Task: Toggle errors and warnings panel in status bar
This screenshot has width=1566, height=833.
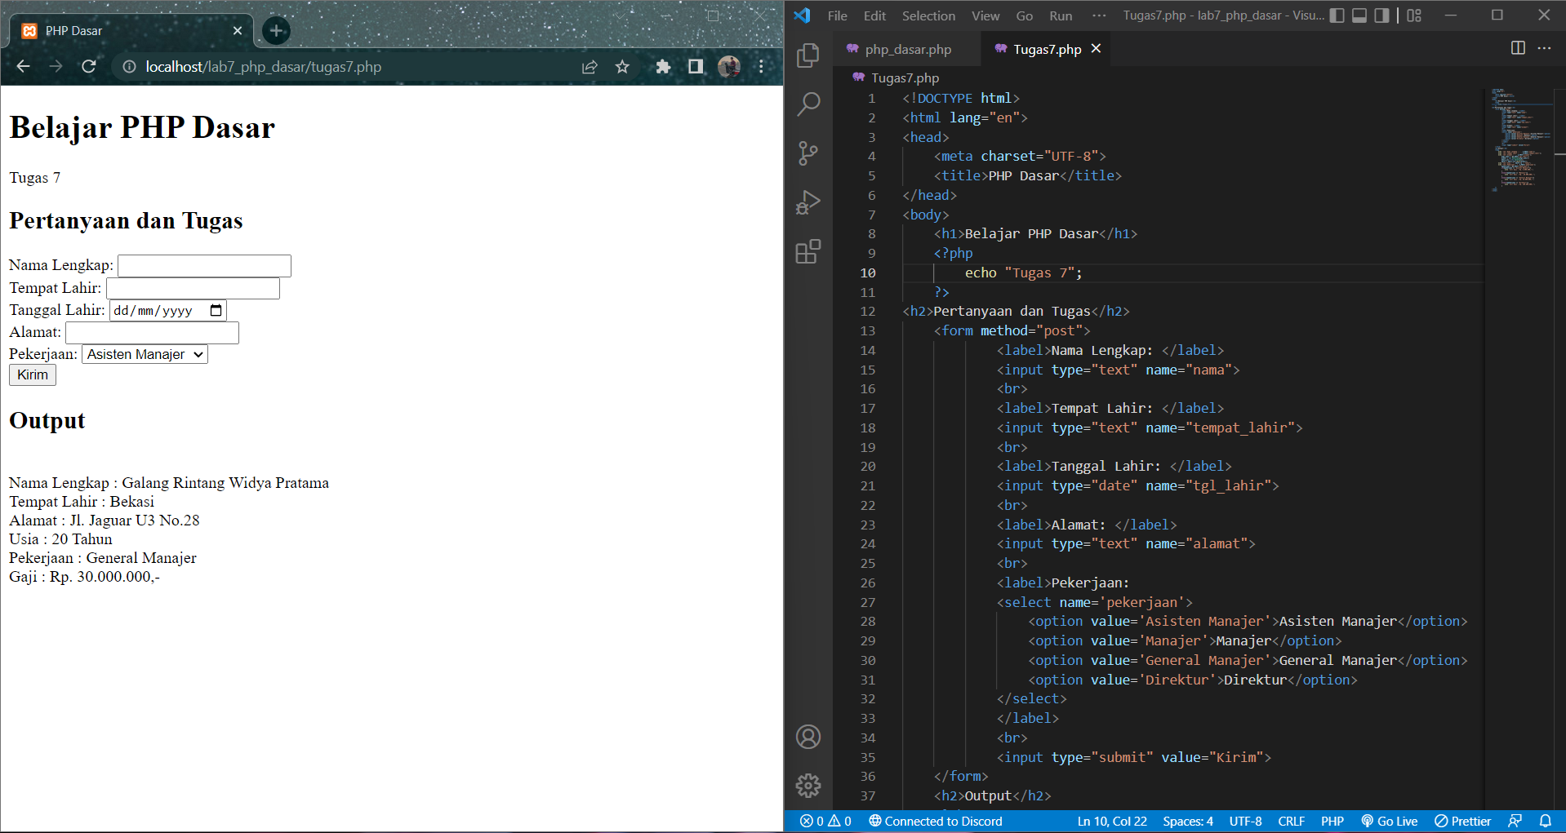Action: click(825, 821)
